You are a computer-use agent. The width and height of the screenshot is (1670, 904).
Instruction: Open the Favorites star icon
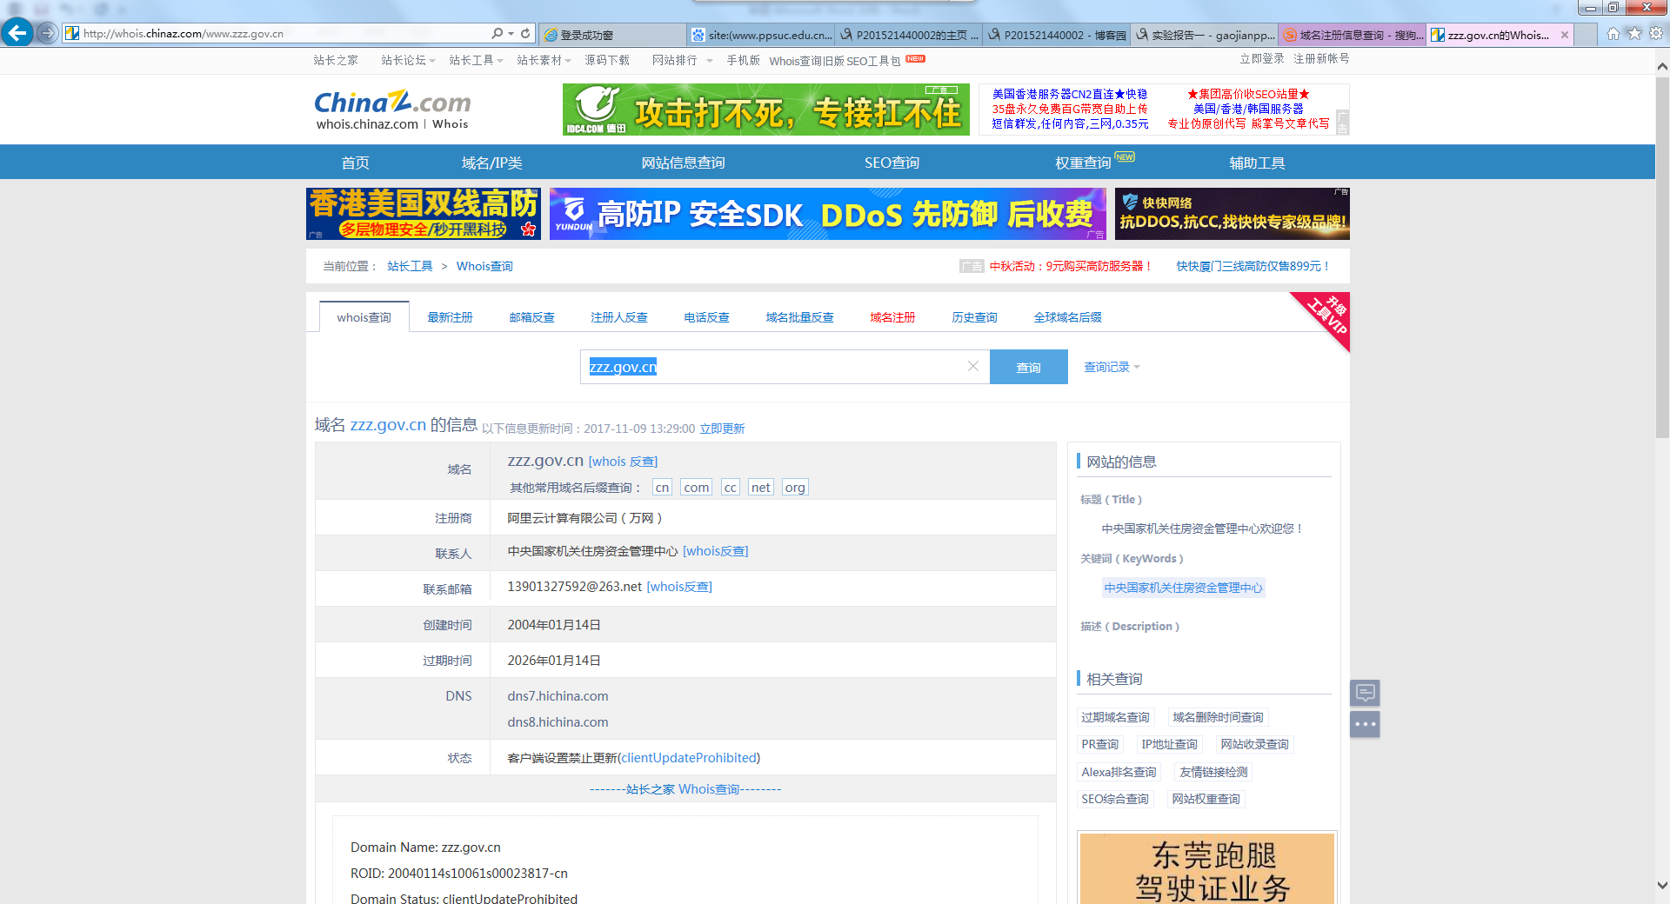(1635, 34)
